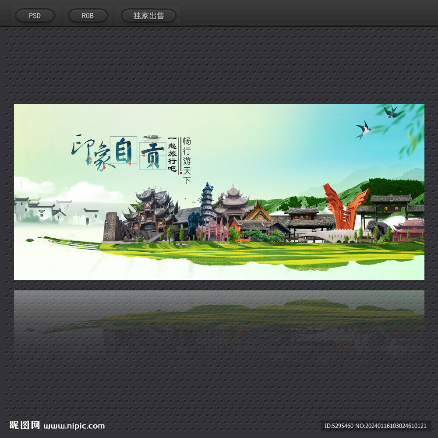Image resolution: width=438 pixels, height=438 pixels.
Task: Open the www.nipic.com link
Action: point(74,426)
